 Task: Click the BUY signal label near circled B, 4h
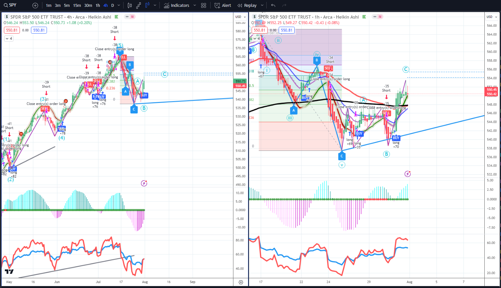pyautogui.click(x=144, y=95)
